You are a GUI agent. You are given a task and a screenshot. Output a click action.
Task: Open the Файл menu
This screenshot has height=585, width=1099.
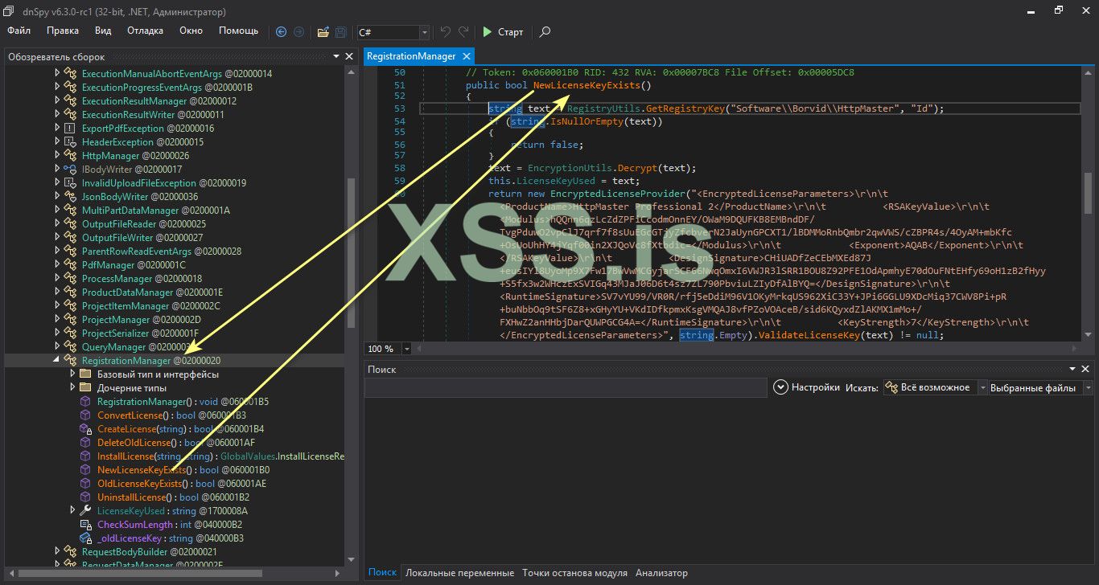(19, 31)
